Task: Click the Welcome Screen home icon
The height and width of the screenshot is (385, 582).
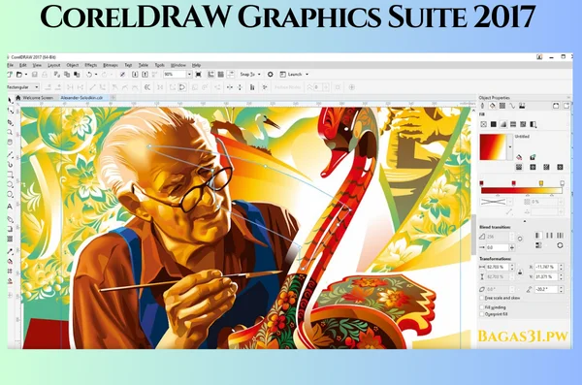Action: click(18, 98)
